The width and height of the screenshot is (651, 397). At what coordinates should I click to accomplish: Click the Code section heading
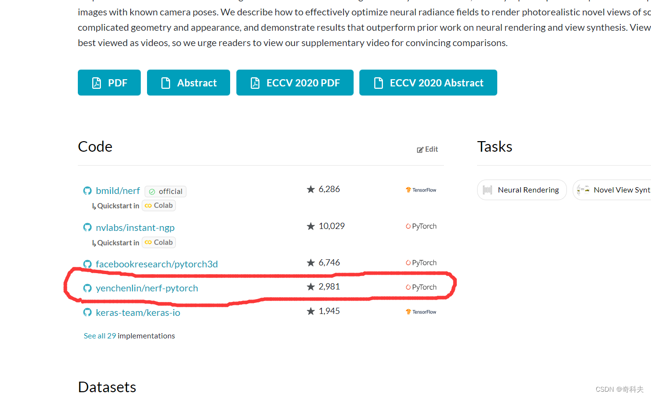pyautogui.click(x=95, y=146)
